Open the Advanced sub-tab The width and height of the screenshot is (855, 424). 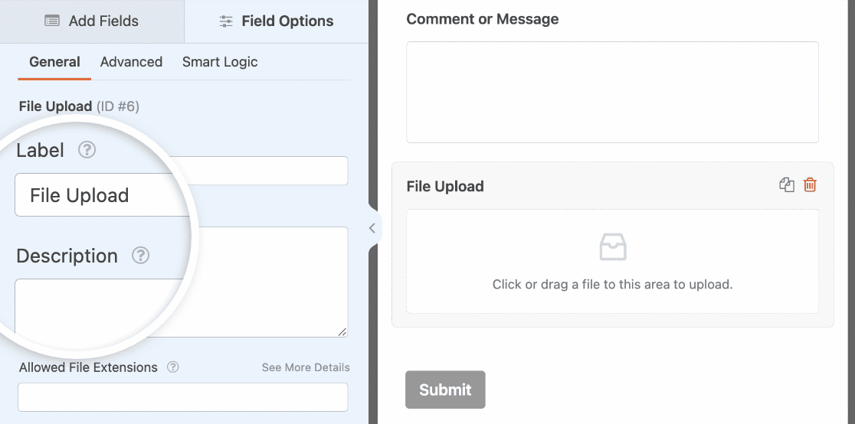click(131, 62)
